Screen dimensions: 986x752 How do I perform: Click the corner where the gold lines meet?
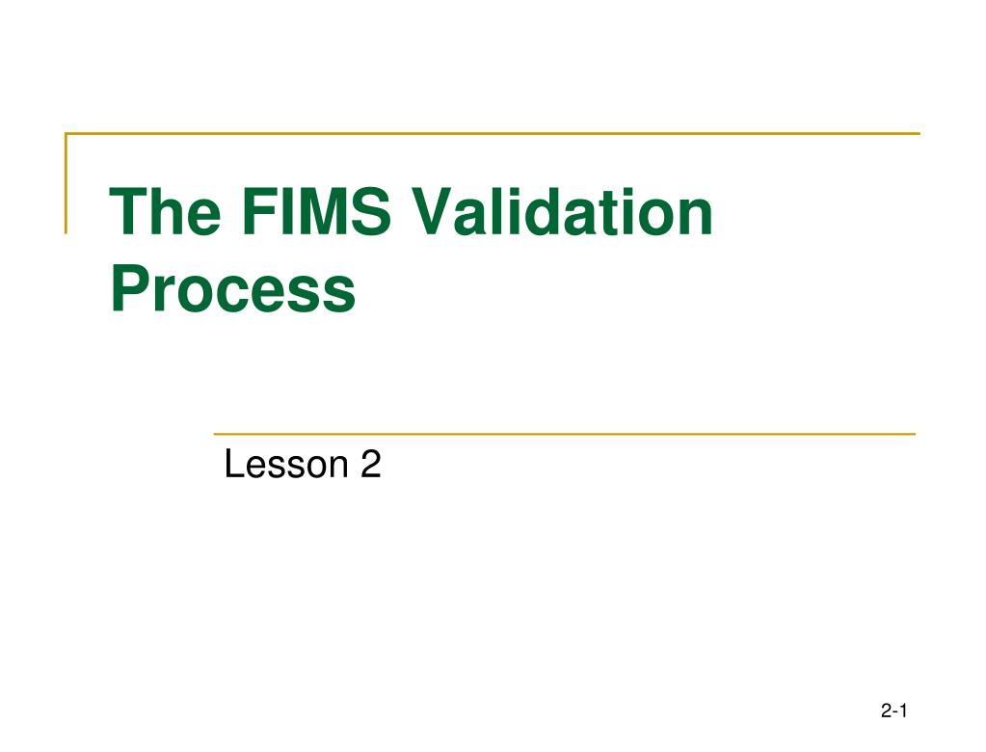pos(67,133)
